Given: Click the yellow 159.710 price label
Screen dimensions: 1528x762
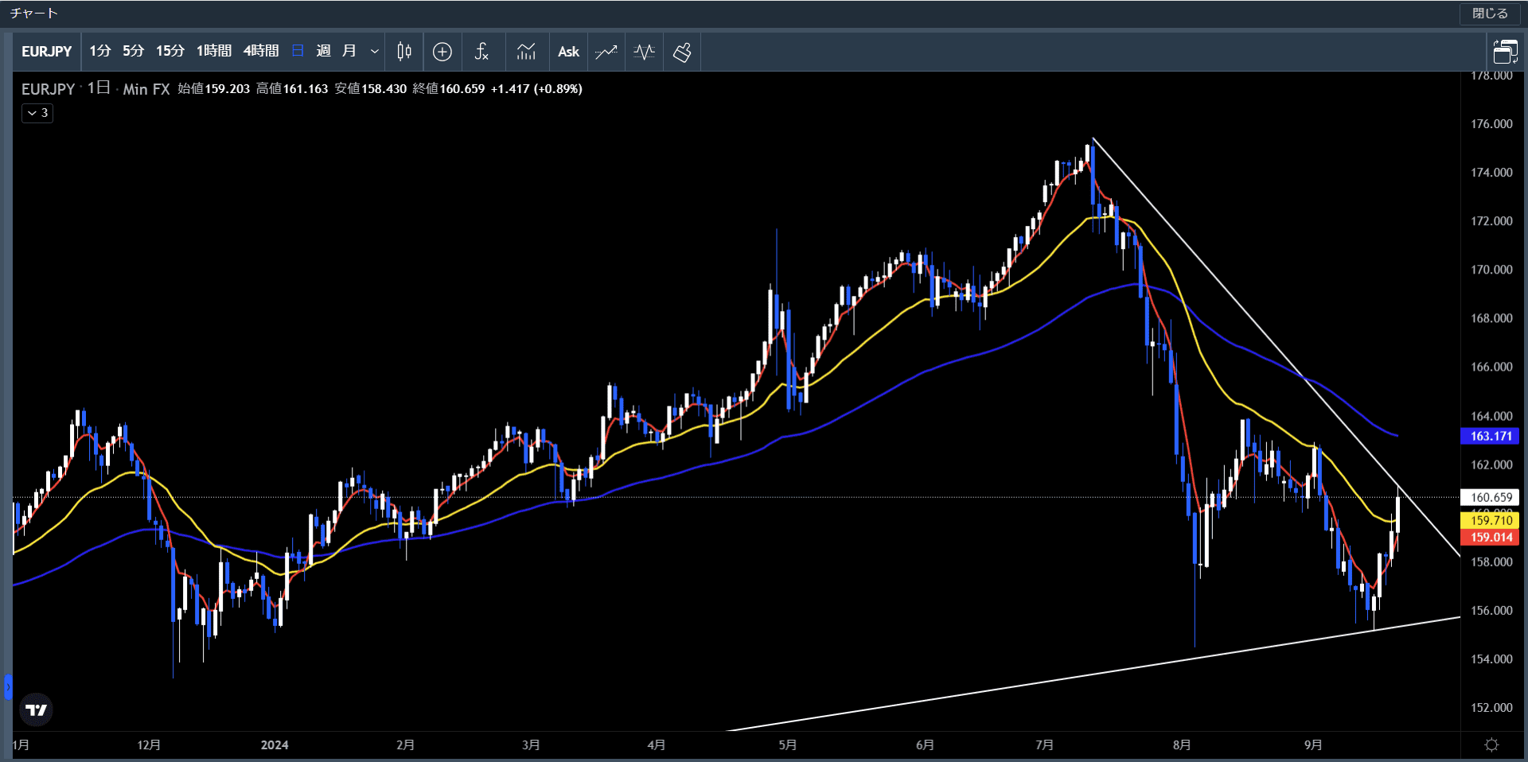Looking at the screenshot, I should pyautogui.click(x=1491, y=520).
